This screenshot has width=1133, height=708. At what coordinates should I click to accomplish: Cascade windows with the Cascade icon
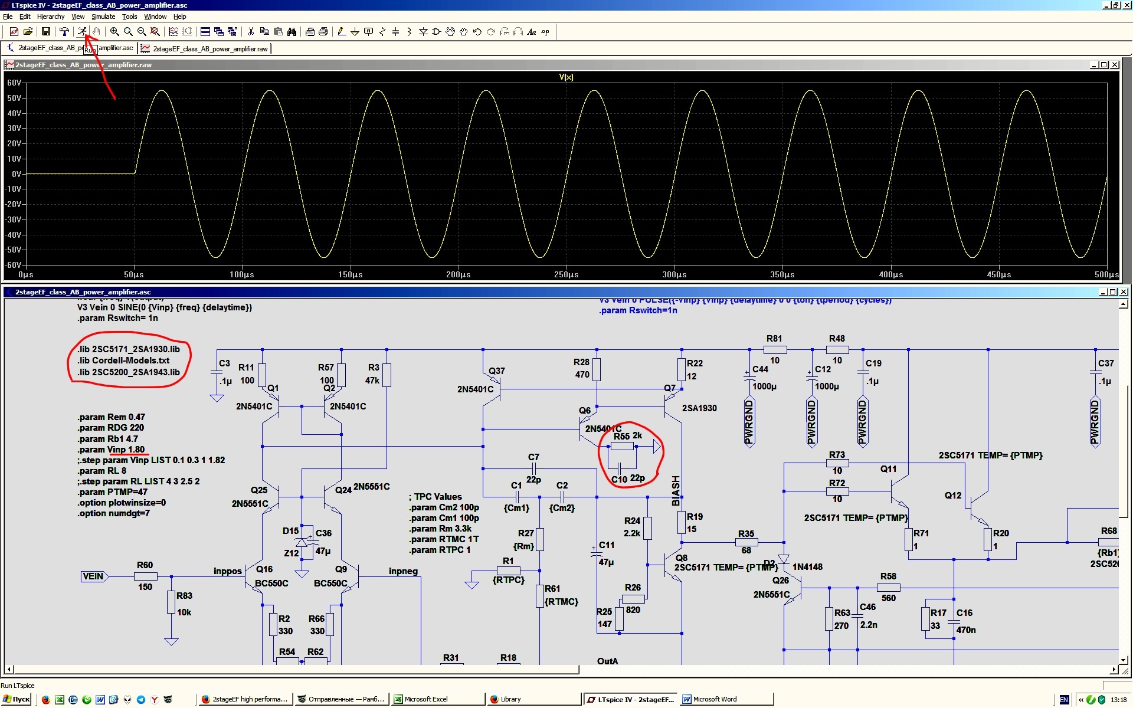pos(219,31)
